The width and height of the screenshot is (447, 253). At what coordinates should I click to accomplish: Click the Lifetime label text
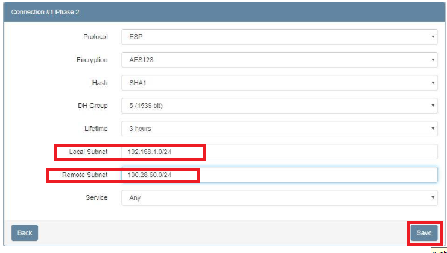(96, 129)
